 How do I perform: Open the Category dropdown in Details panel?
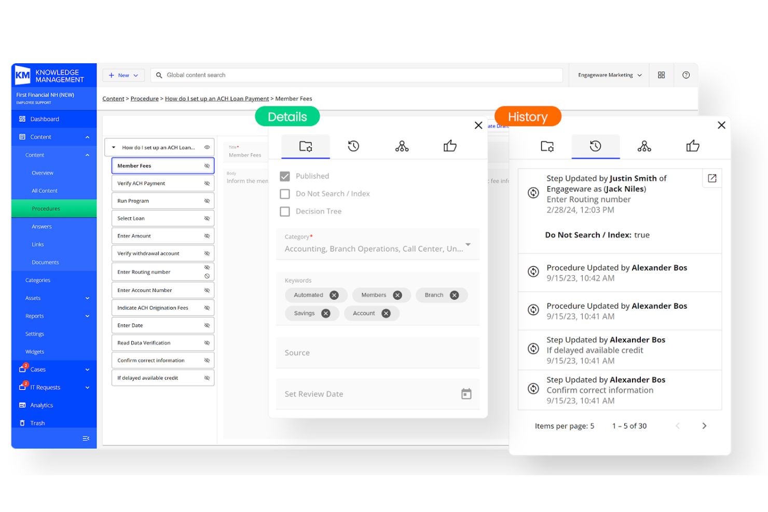click(468, 244)
